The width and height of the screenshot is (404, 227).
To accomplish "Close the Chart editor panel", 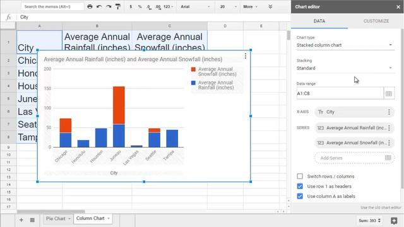I will pyautogui.click(x=398, y=7).
